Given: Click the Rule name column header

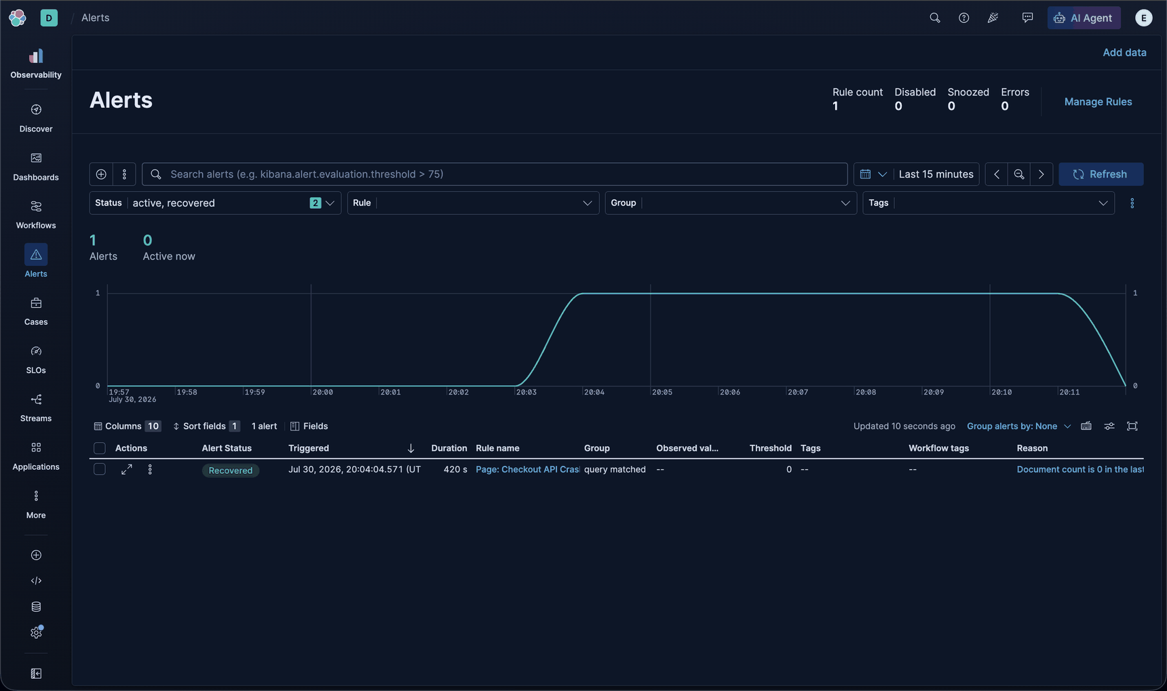Looking at the screenshot, I should pos(497,448).
